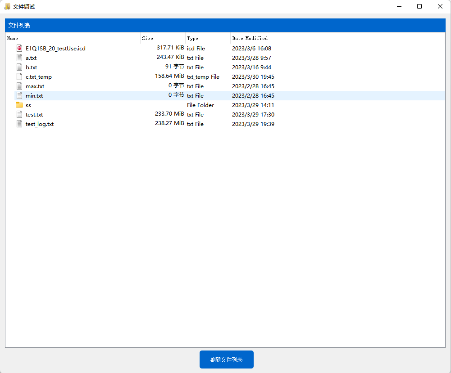Select the file named max.txt
This screenshot has width=451, height=373.
[x=35, y=86]
